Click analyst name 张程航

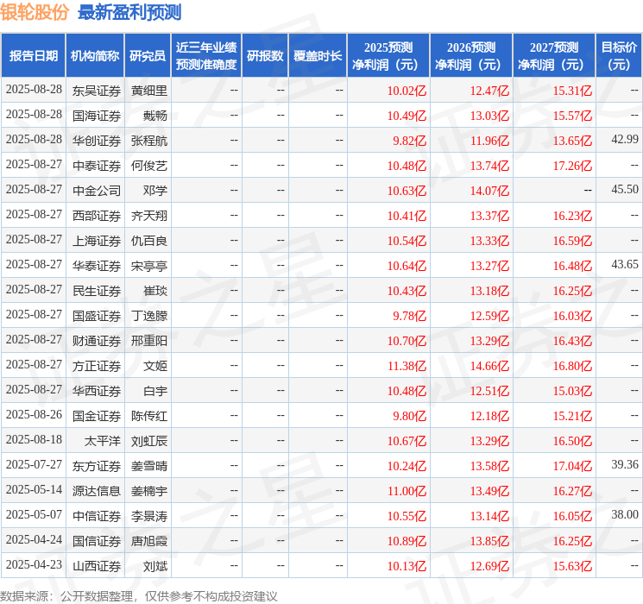coord(149,141)
